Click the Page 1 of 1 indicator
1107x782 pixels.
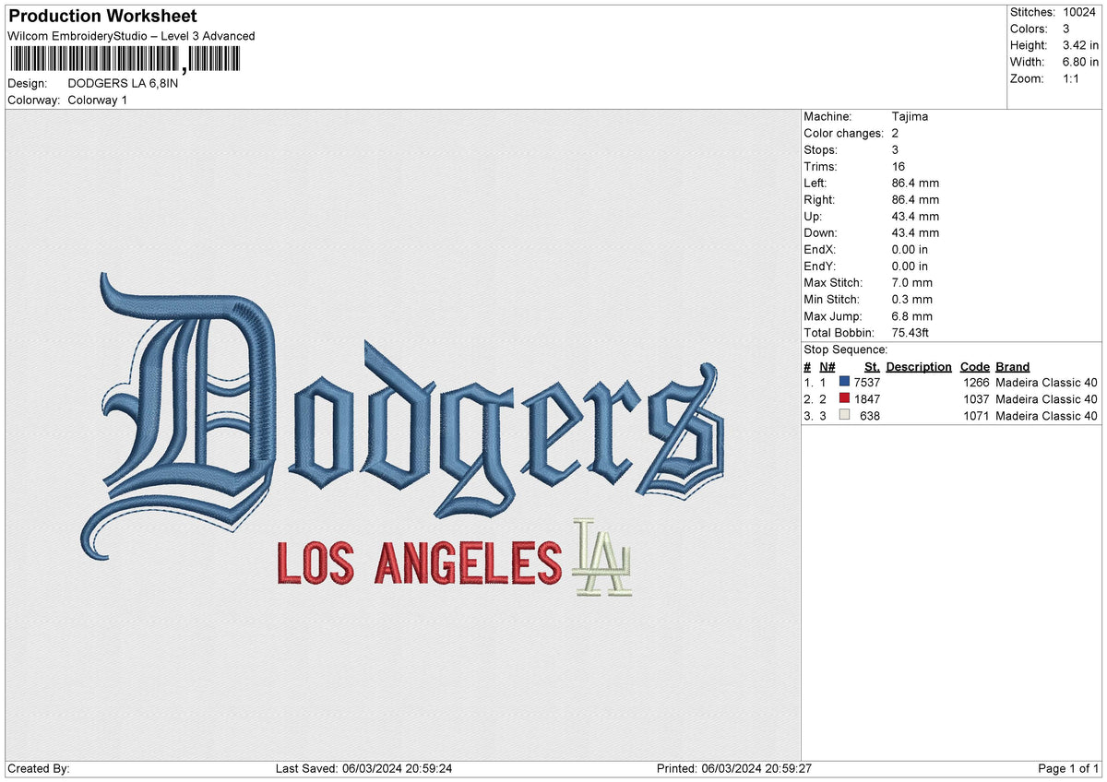pos(1068,768)
